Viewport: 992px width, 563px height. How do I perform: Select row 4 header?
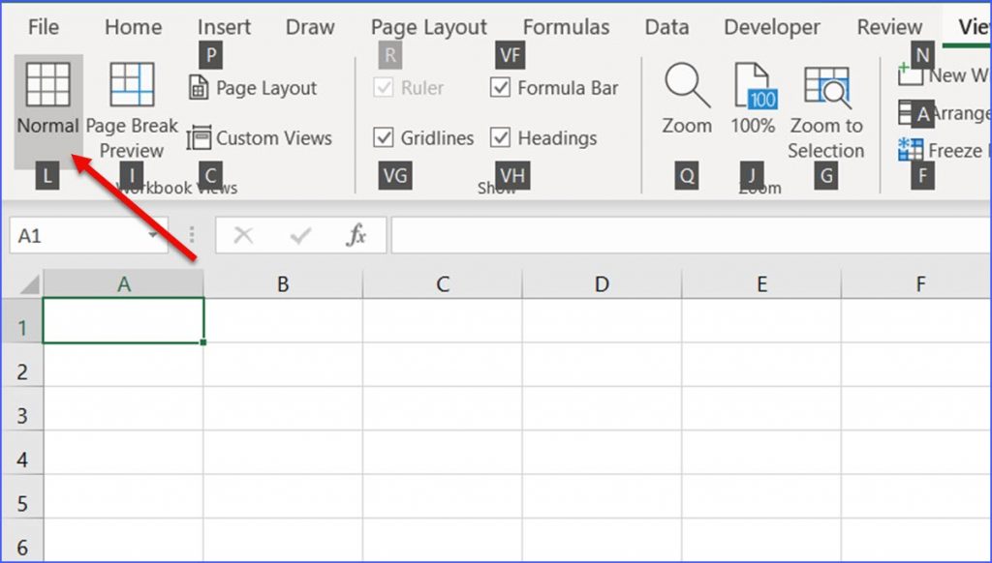click(22, 453)
